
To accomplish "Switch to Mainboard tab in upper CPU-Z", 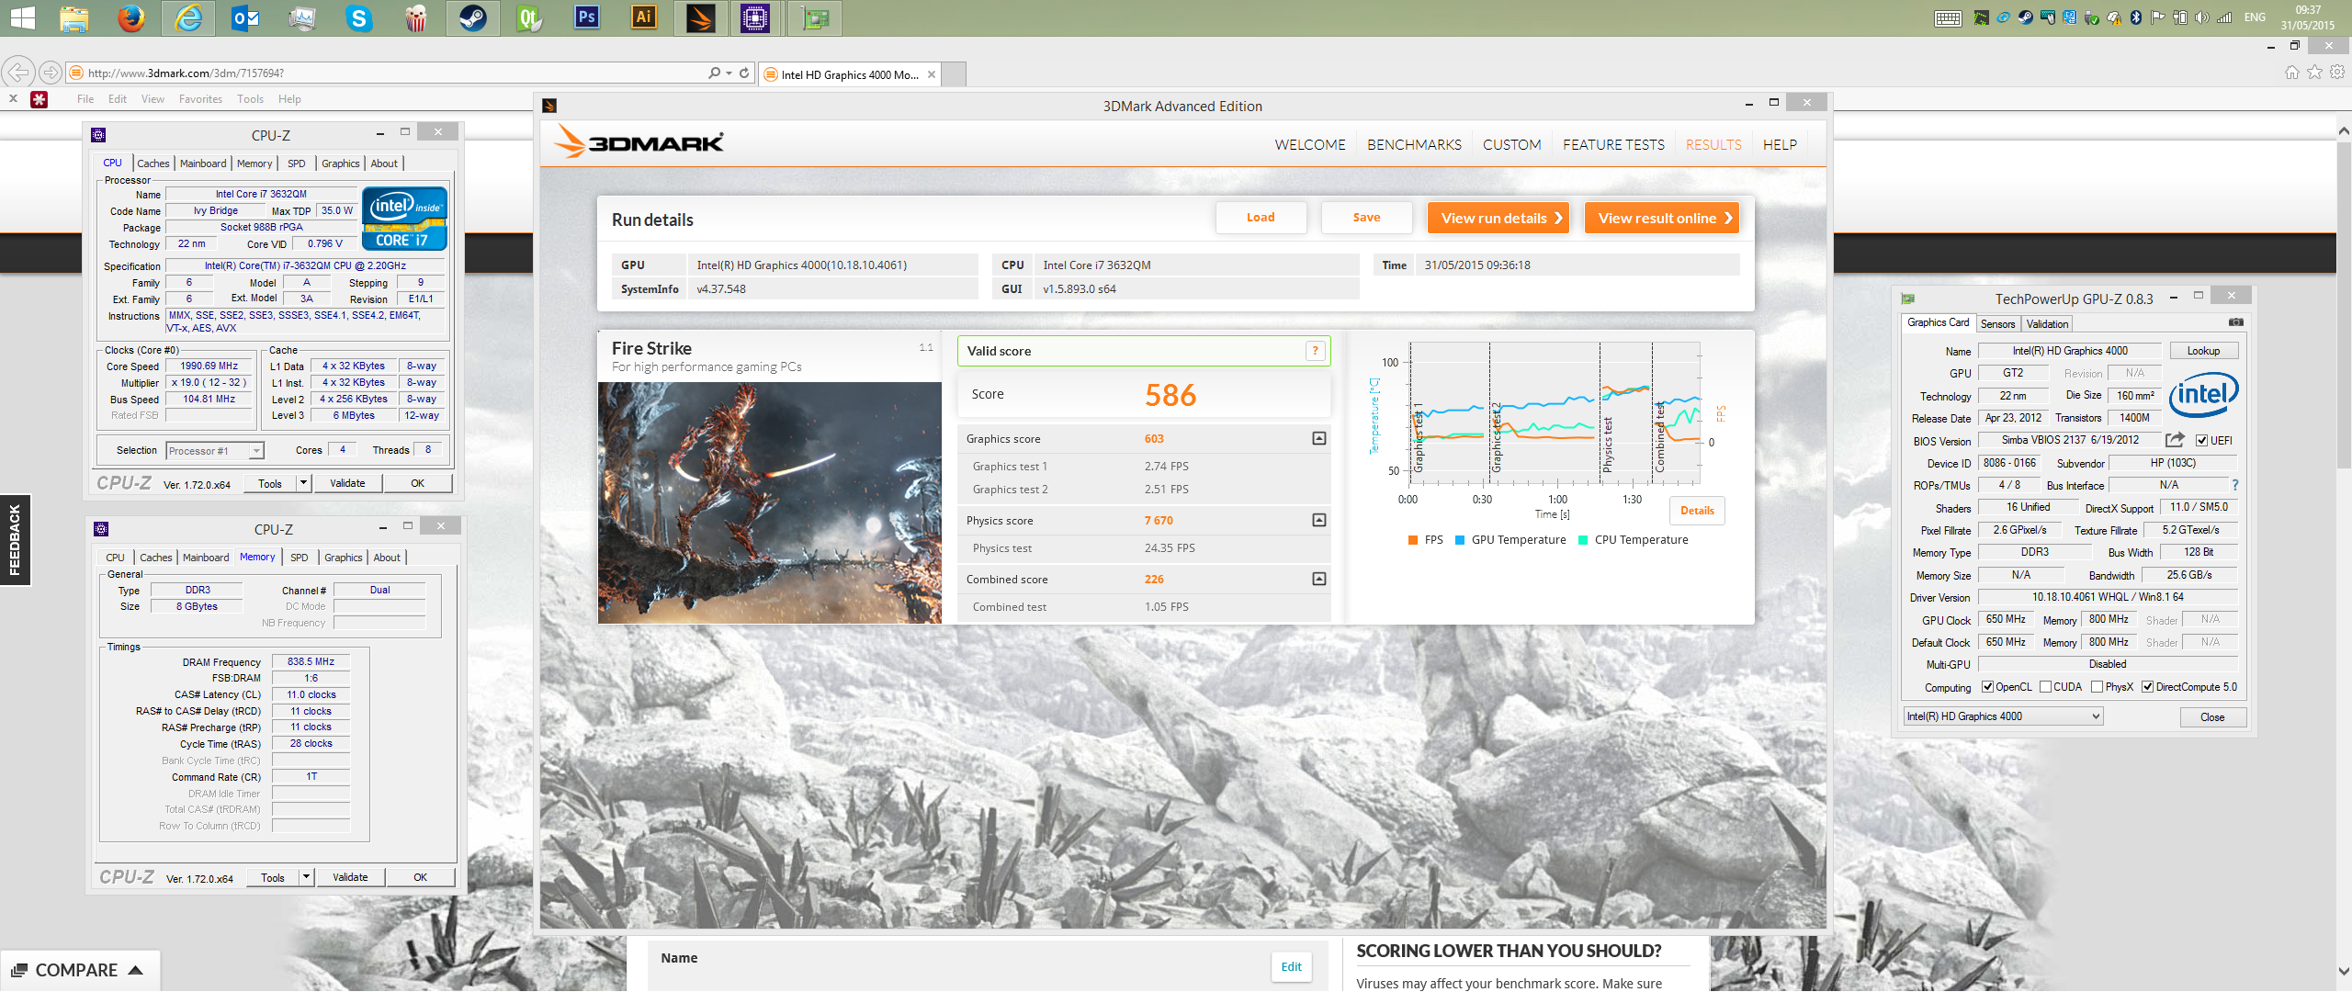I will [x=203, y=163].
